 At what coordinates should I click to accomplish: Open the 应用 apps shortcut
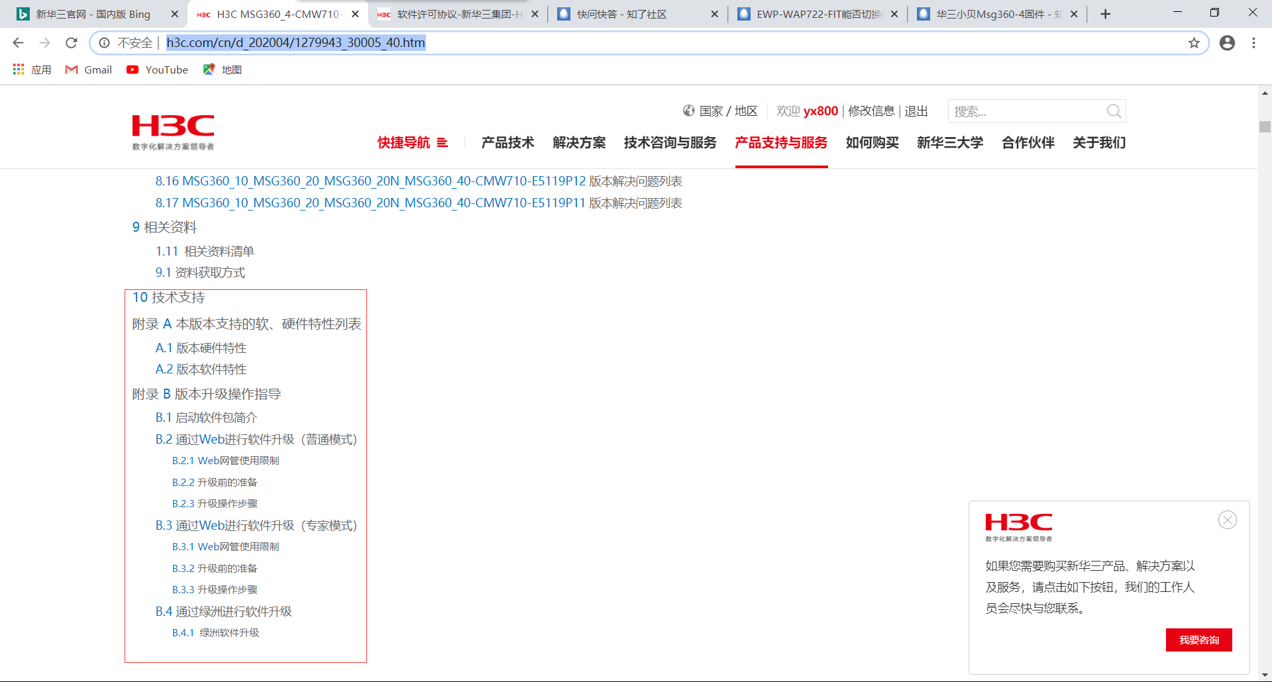coord(32,70)
